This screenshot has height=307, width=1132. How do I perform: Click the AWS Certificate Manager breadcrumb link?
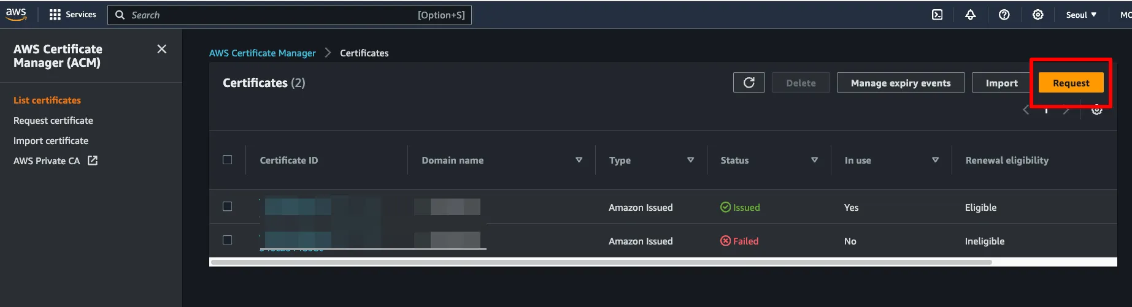[262, 53]
